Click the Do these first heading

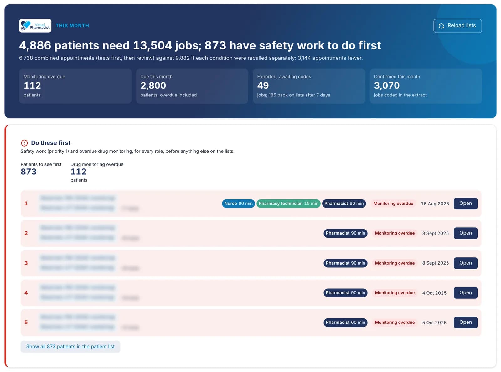tap(51, 143)
